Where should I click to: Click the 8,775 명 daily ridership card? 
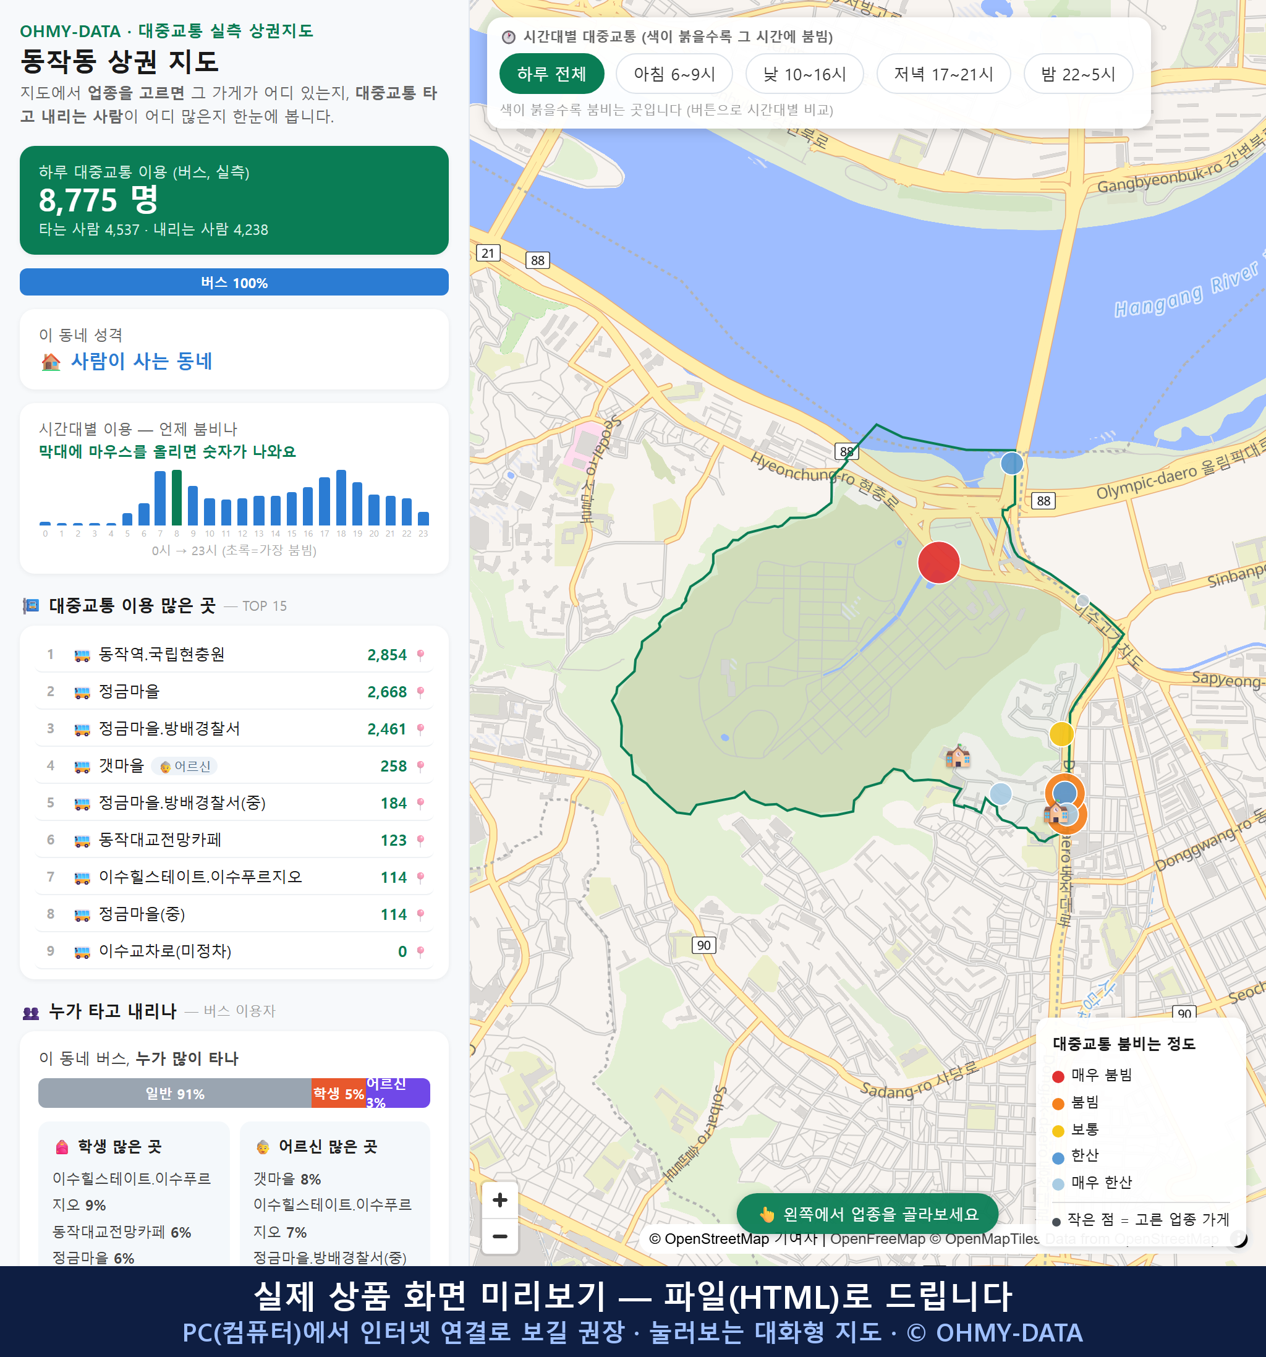[x=234, y=200]
